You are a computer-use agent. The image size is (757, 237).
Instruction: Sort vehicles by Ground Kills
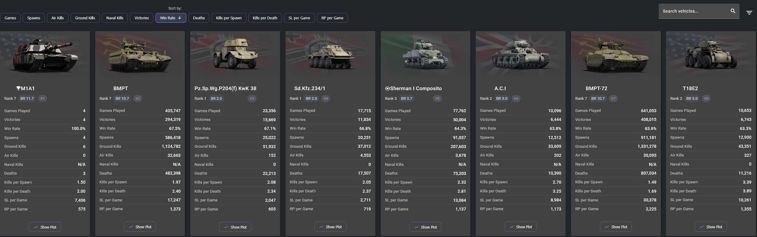[x=85, y=18]
